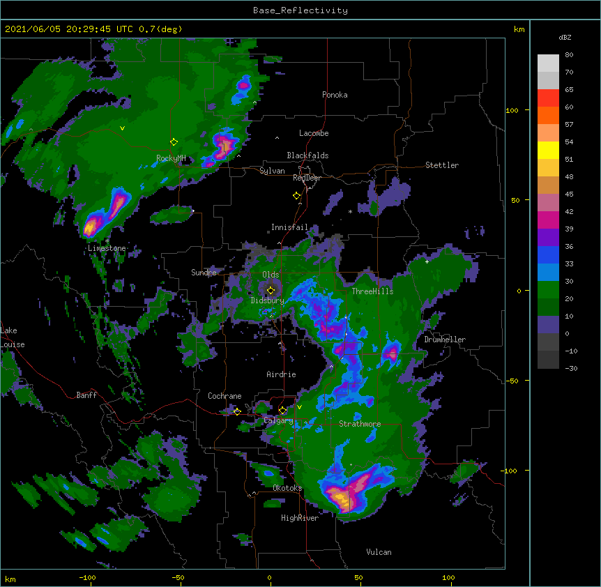This screenshot has height=587, width=601.
Task: Click the Blackfalds label
Action: coord(307,155)
